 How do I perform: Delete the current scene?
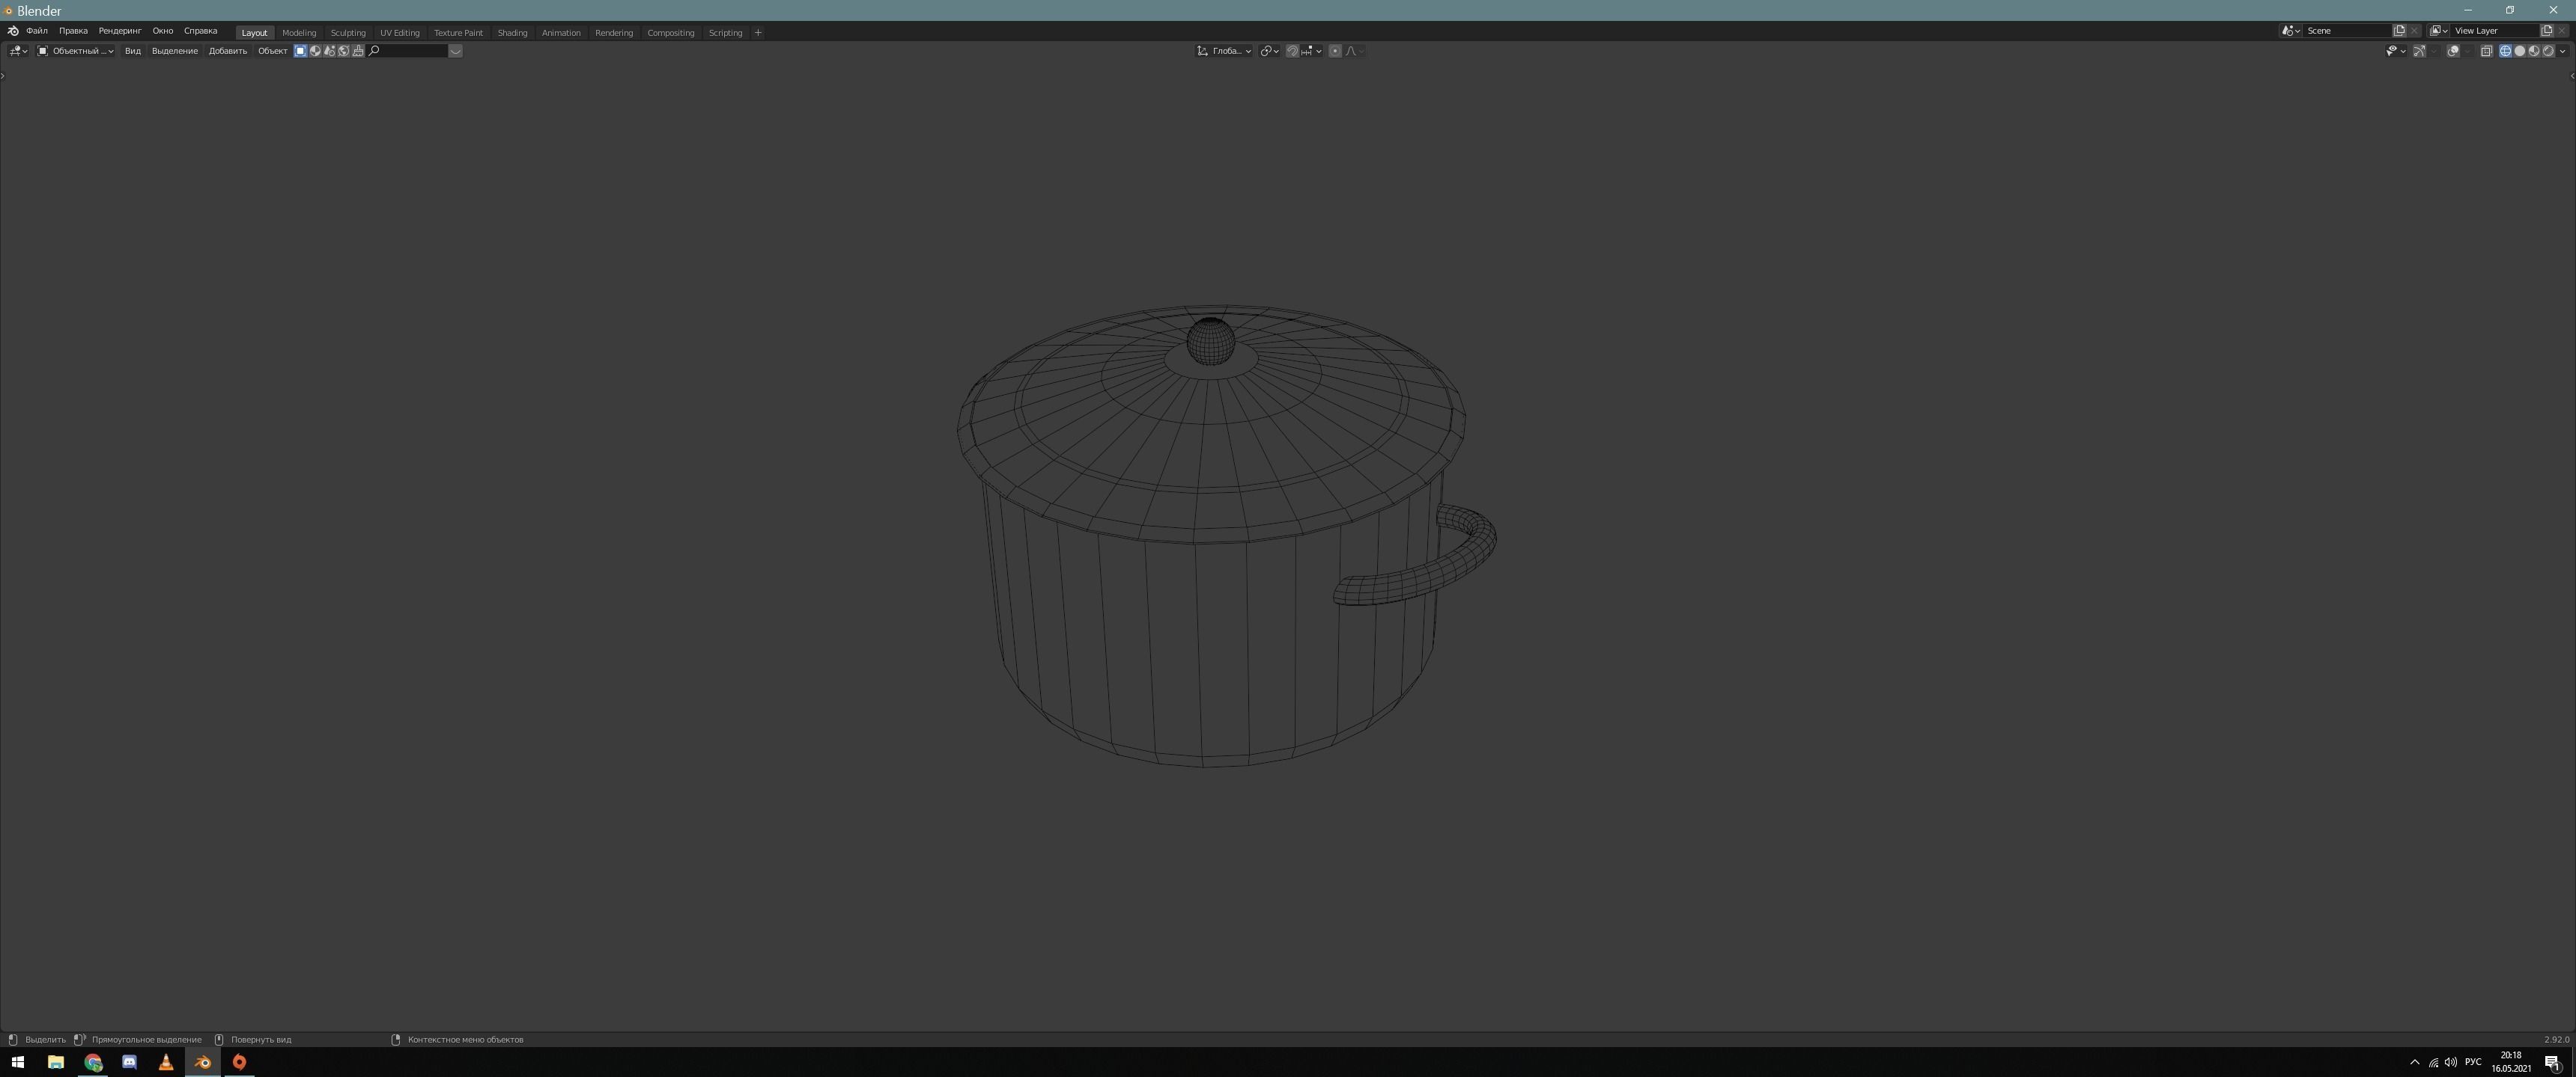[x=2414, y=31]
